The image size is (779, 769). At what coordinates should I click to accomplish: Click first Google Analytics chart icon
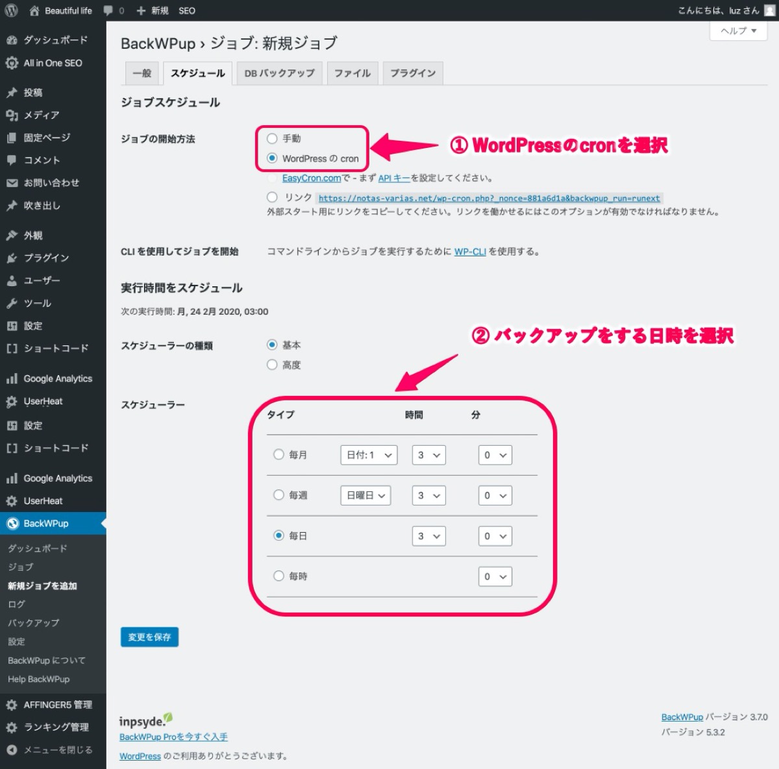coord(12,379)
